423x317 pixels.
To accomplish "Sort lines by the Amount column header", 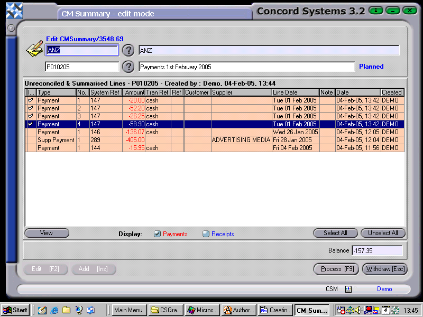I will pos(134,92).
